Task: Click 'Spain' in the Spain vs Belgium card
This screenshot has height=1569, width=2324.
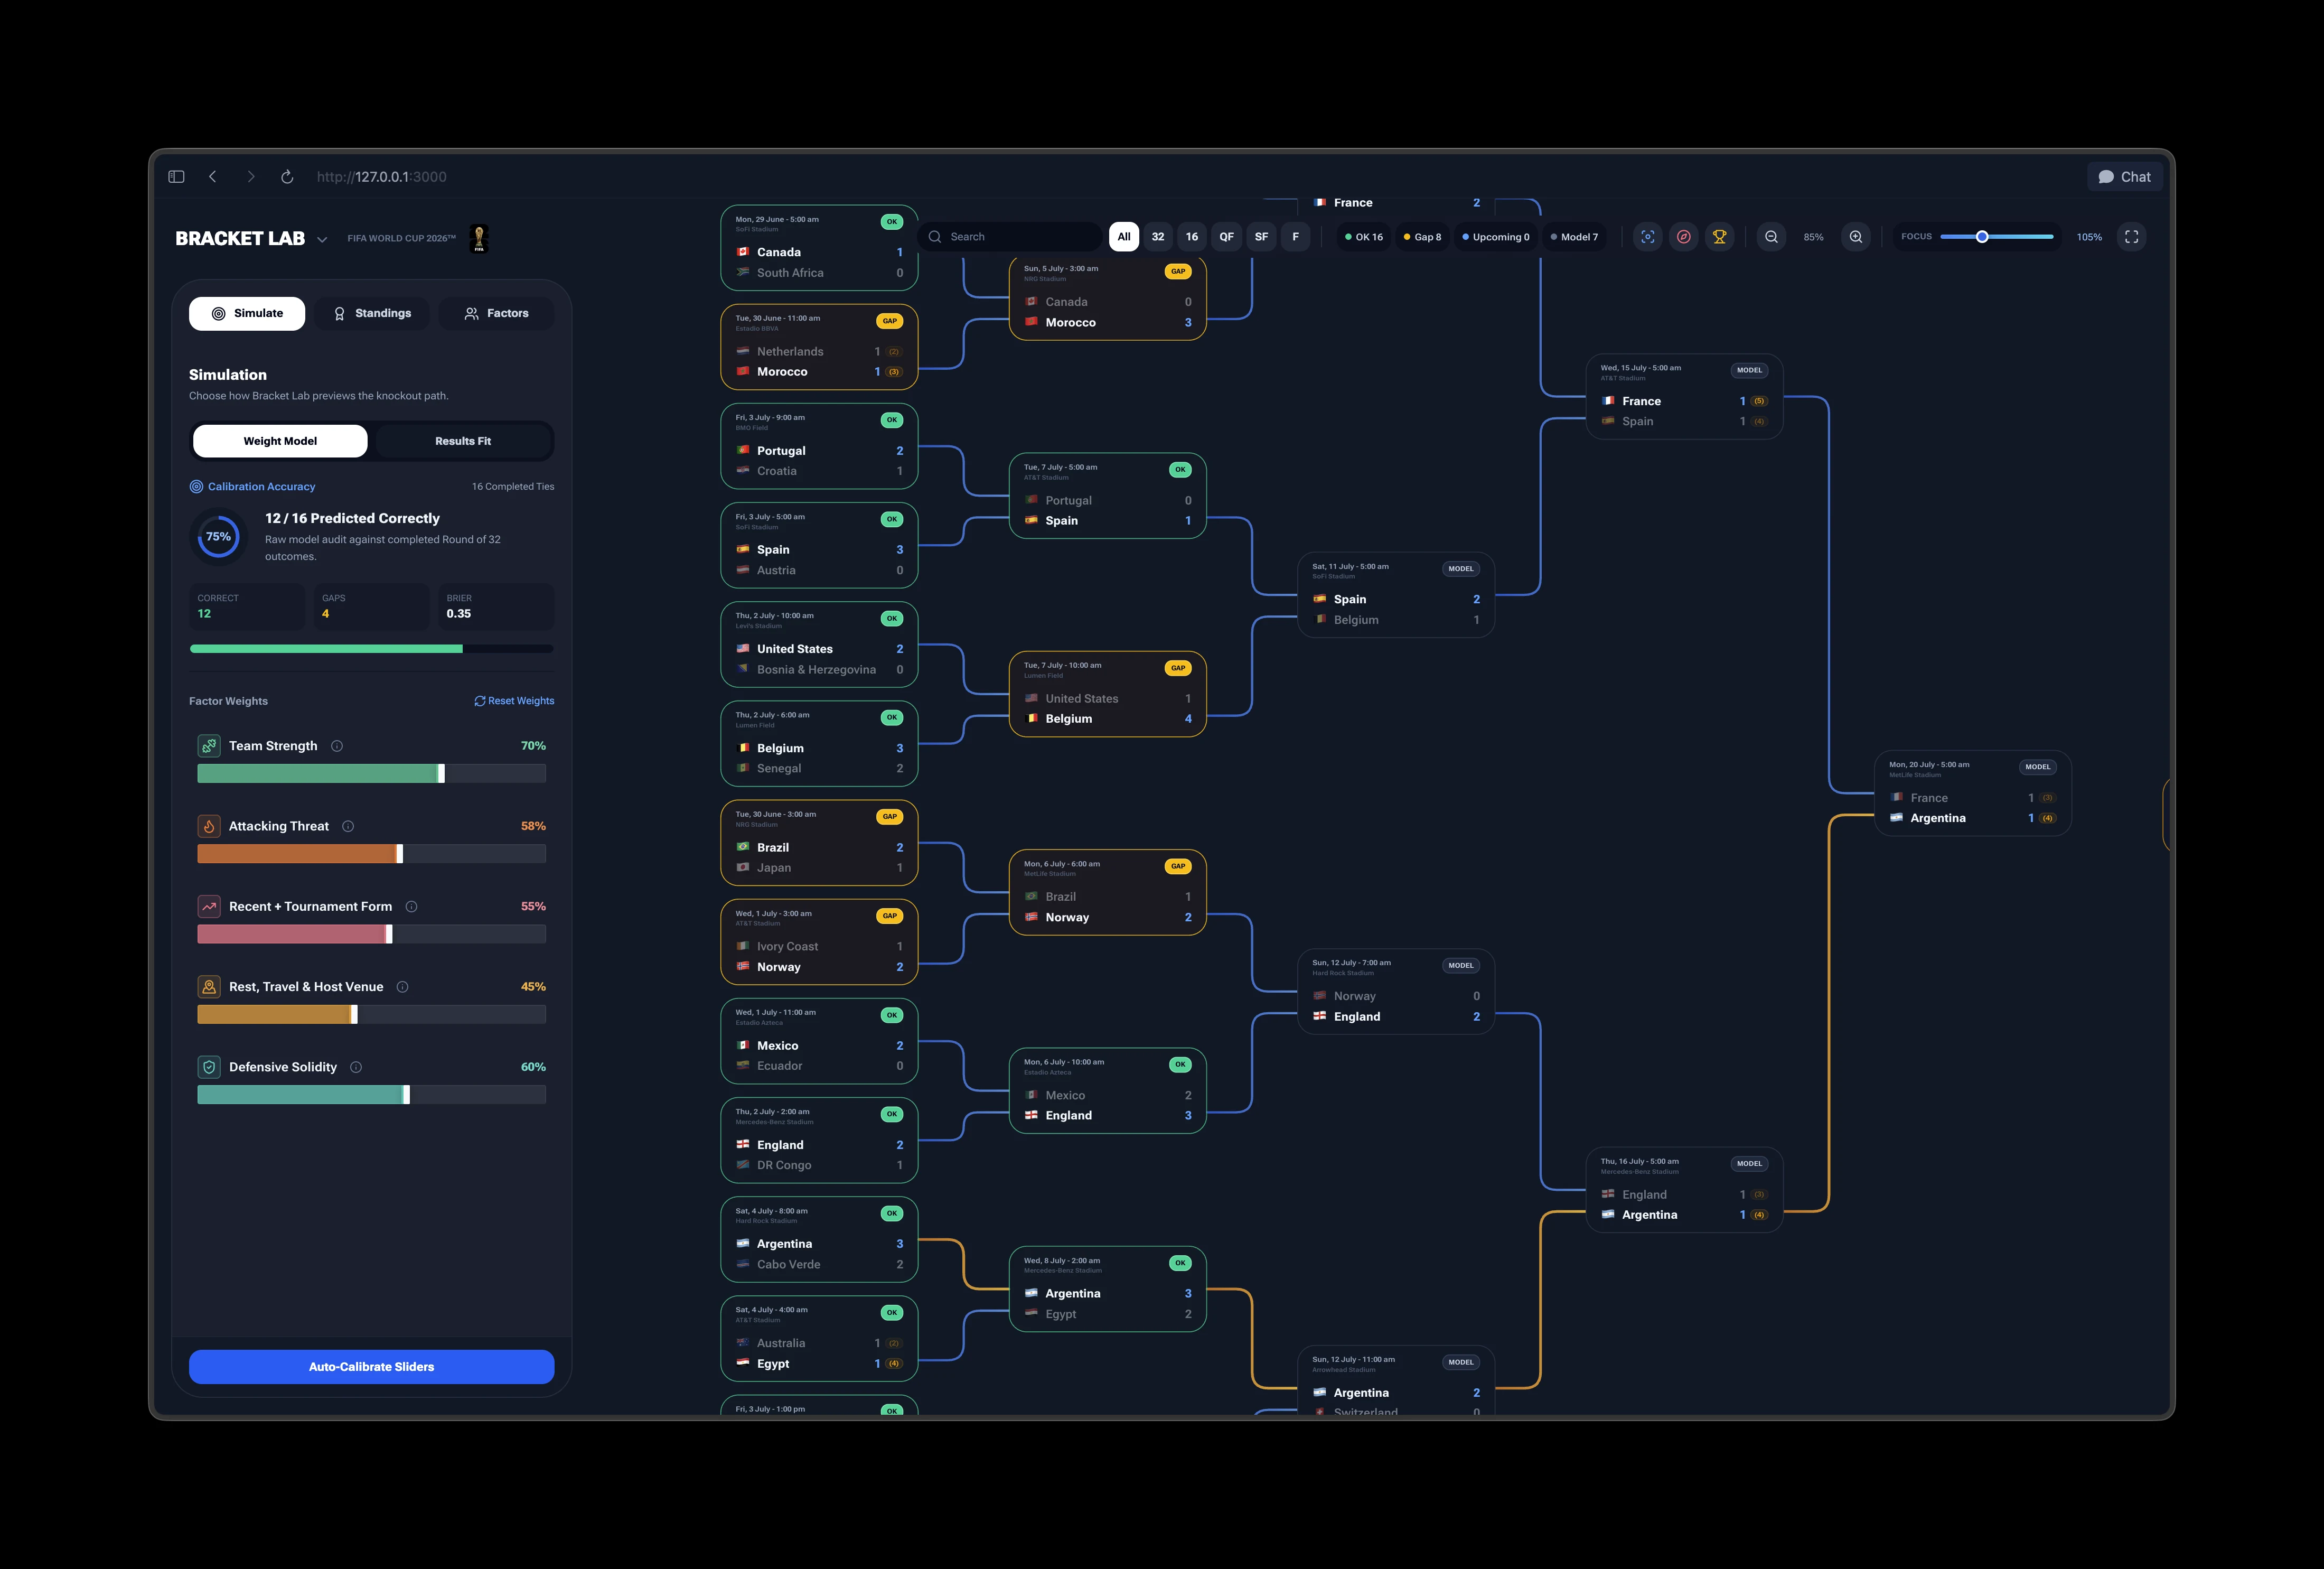Action: pos(1349,600)
